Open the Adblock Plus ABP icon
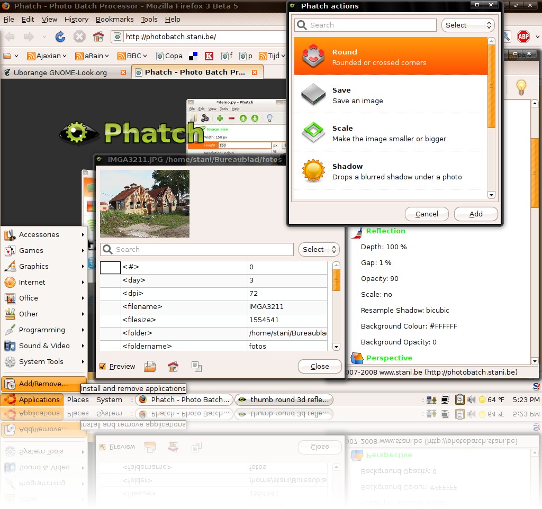Viewport: 542px width, 509px height. [523, 37]
